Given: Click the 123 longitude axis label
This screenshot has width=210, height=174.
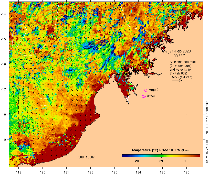Looking at the screenshot, I should [x=114, y=172].
